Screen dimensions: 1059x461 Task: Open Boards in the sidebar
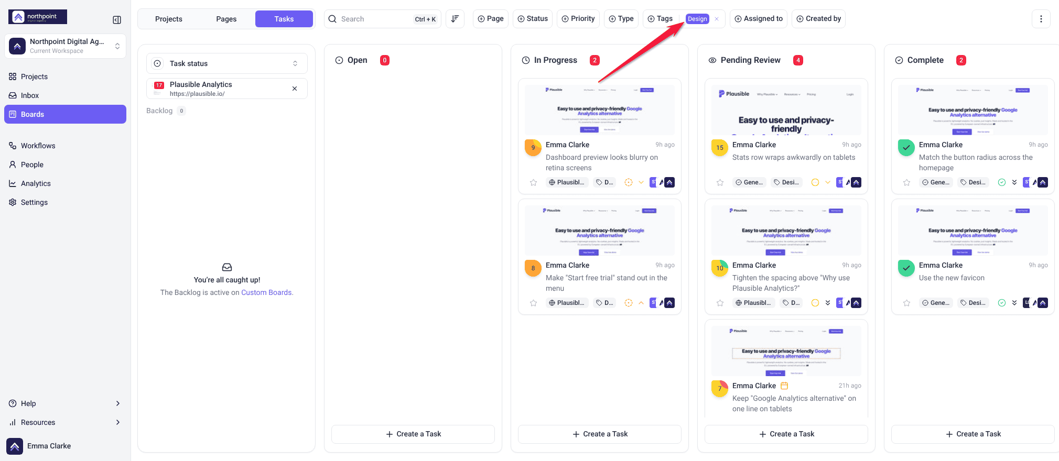(65, 114)
